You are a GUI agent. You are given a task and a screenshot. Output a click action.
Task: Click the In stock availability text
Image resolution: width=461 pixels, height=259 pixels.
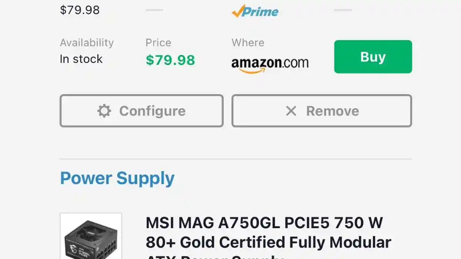[81, 59]
